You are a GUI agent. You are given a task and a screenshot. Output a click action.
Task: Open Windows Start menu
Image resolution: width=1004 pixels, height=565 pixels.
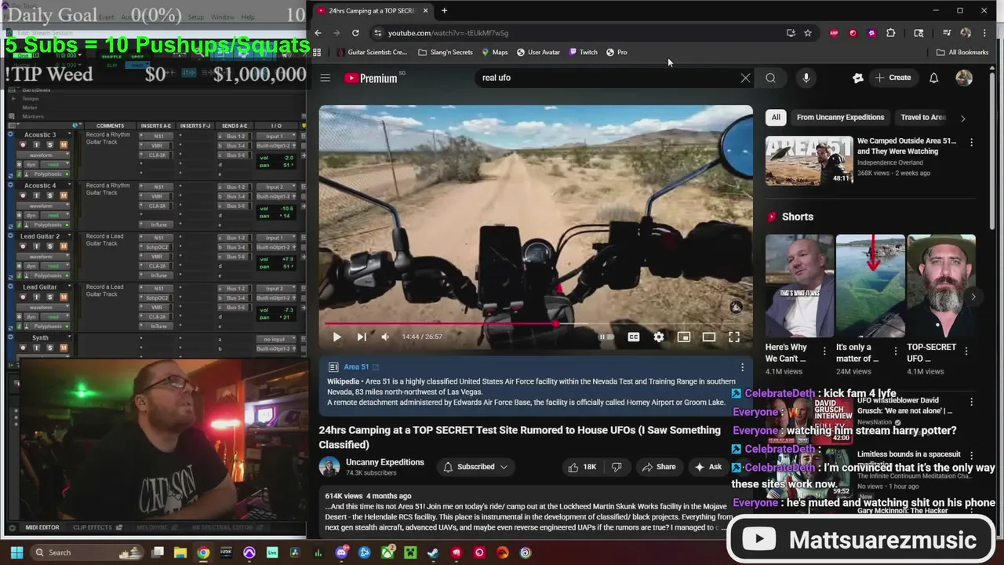(16, 552)
